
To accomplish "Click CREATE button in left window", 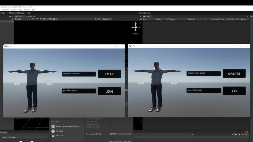I will point(109,74).
